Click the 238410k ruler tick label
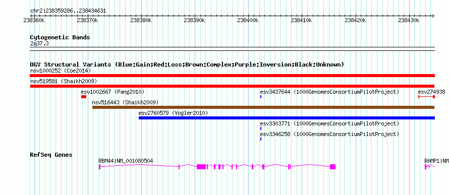 click(x=302, y=21)
